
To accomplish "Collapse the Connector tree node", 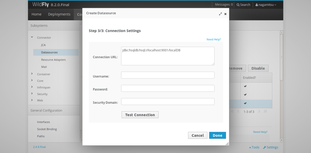I will (32, 37).
